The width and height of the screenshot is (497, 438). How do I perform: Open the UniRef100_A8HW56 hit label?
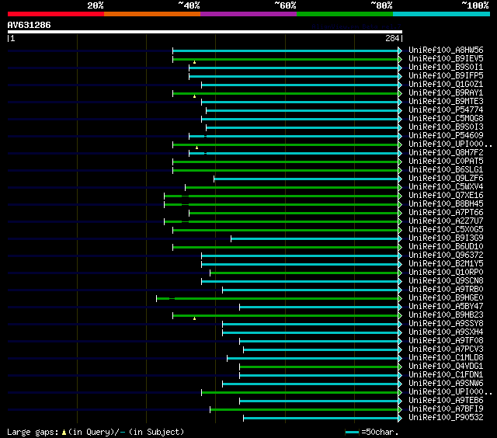(446, 50)
